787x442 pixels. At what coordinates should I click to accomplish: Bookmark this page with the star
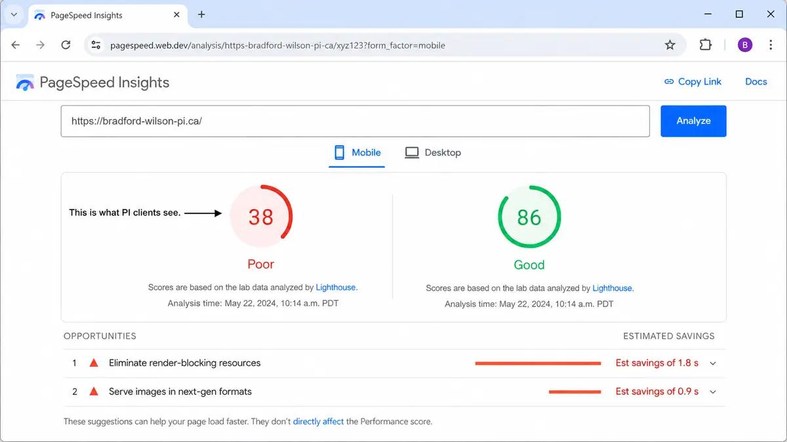point(670,45)
